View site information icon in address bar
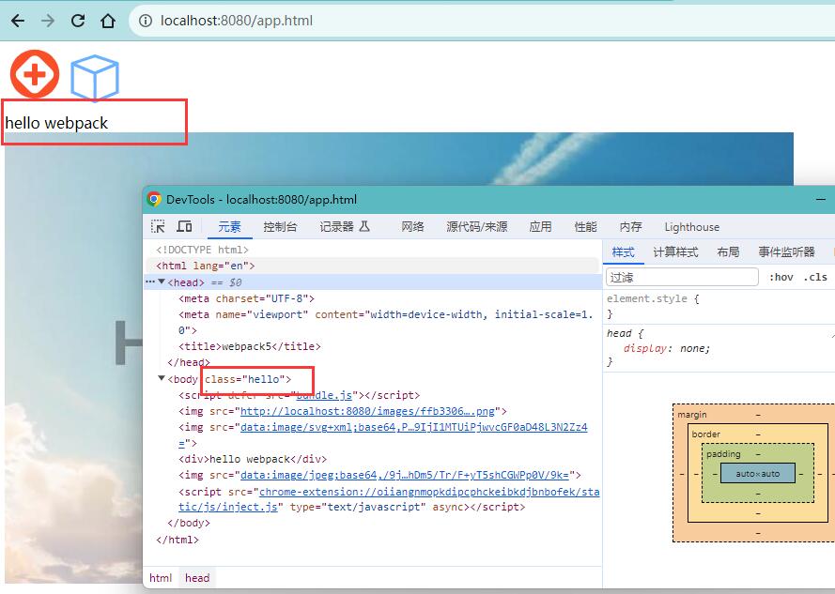 pyautogui.click(x=145, y=21)
